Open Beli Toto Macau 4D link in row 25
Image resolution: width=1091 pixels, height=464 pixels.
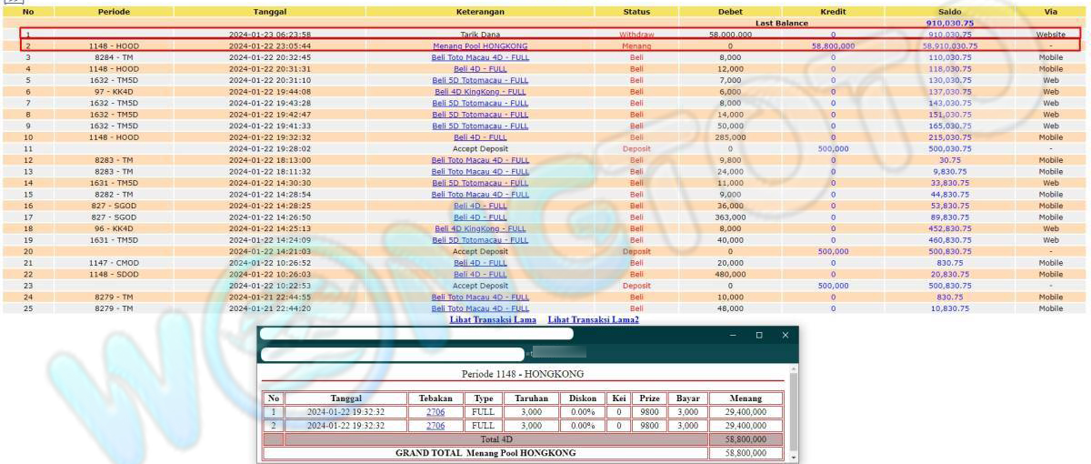point(480,308)
